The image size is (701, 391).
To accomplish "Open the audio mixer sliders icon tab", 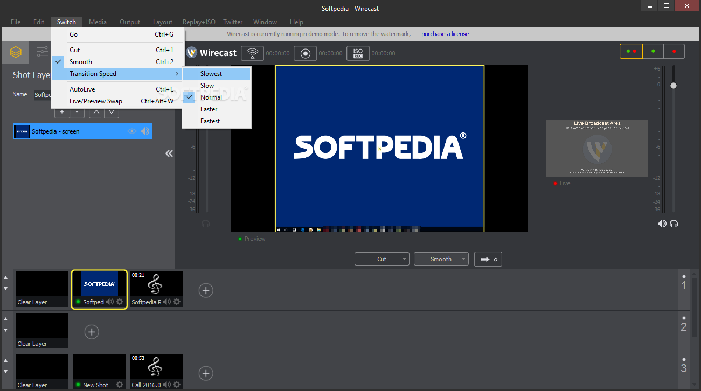I will (x=43, y=52).
